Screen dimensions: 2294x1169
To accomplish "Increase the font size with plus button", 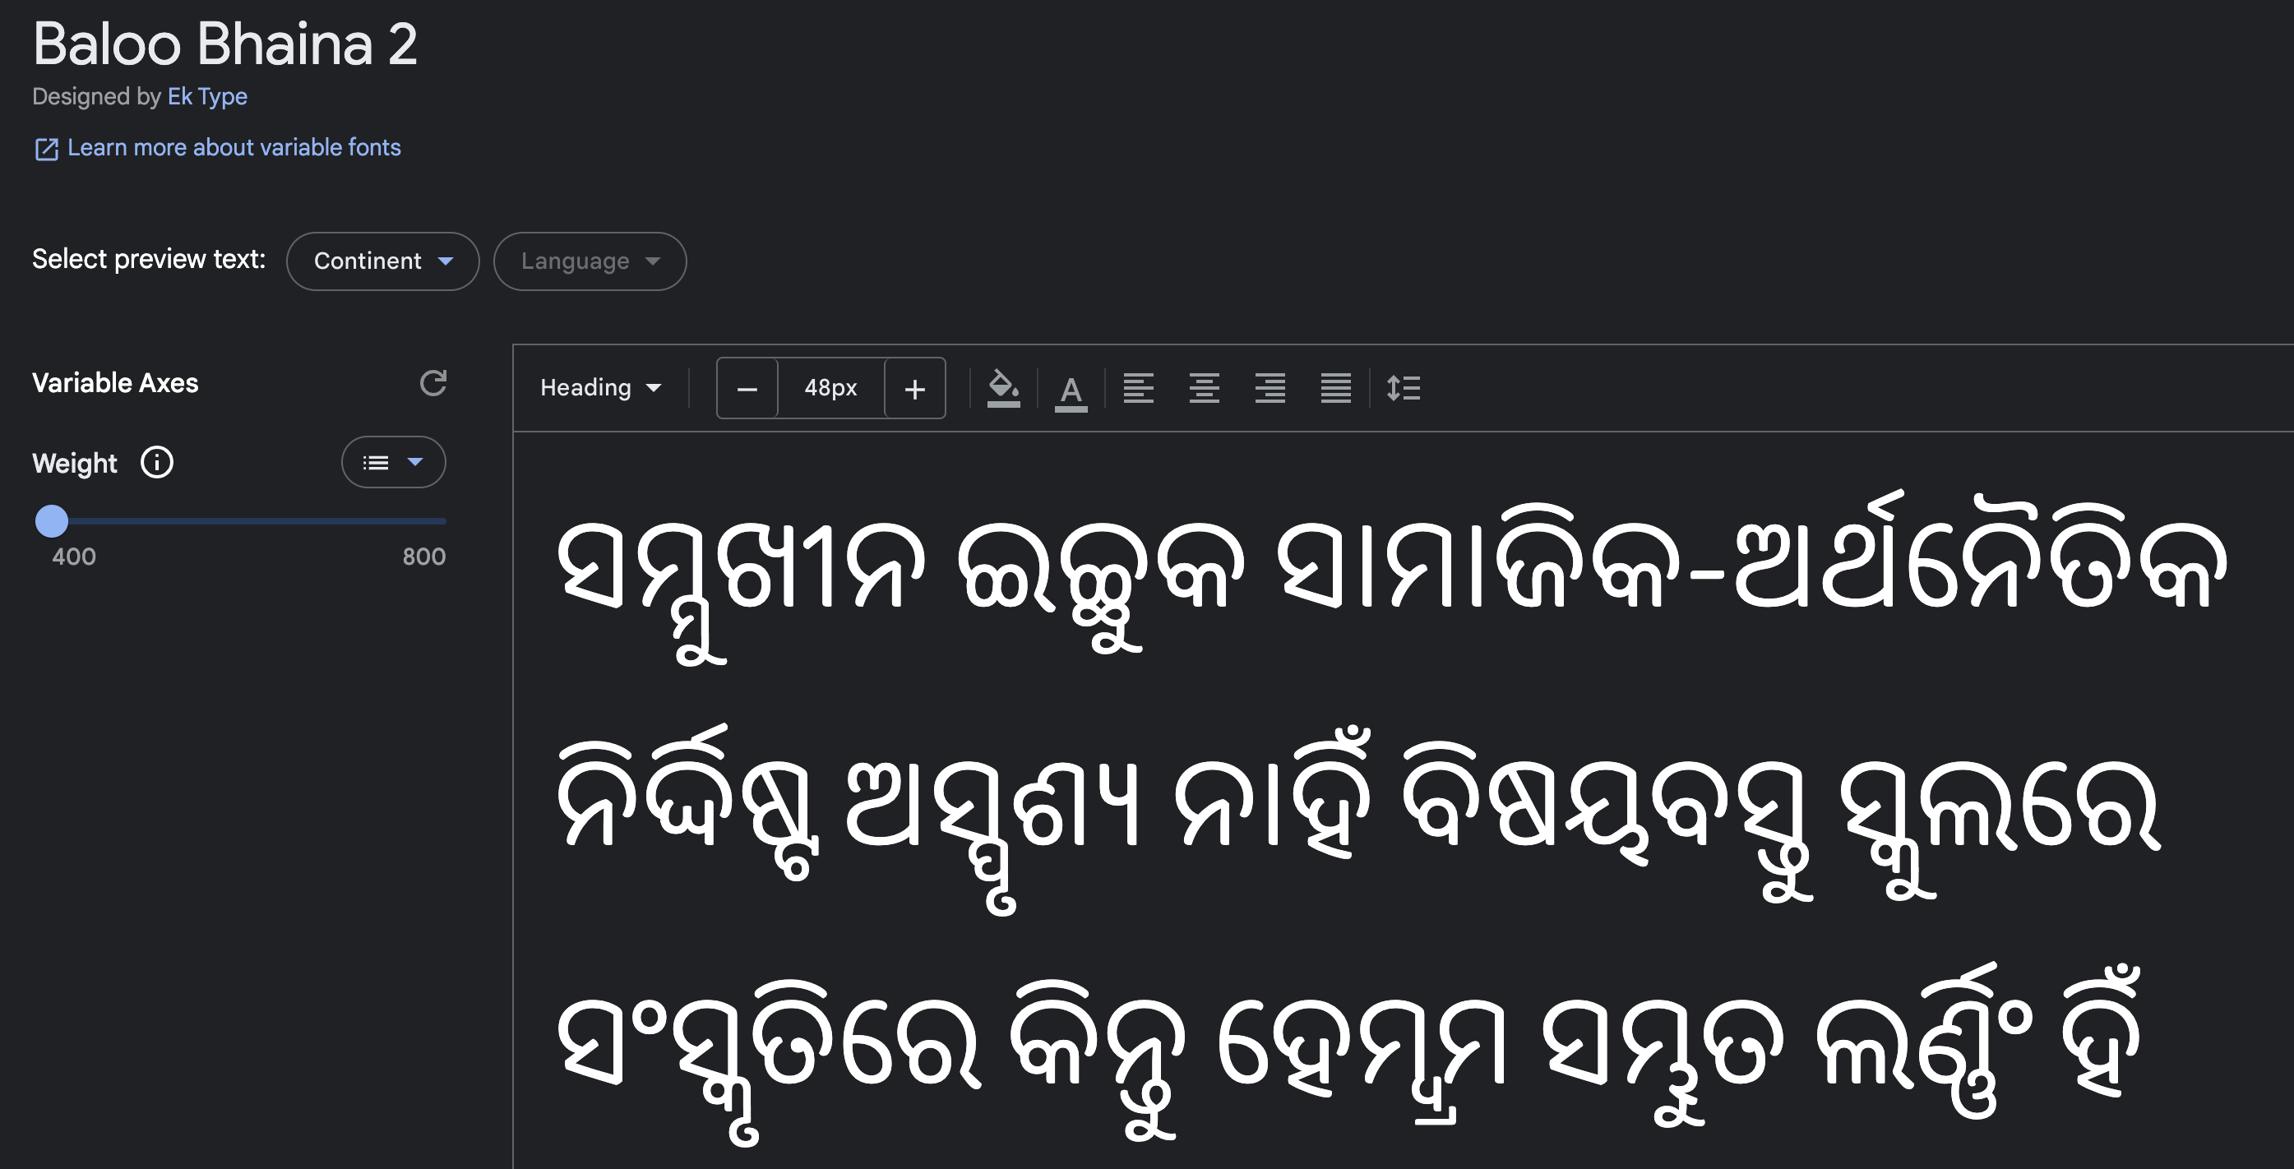I will (914, 387).
